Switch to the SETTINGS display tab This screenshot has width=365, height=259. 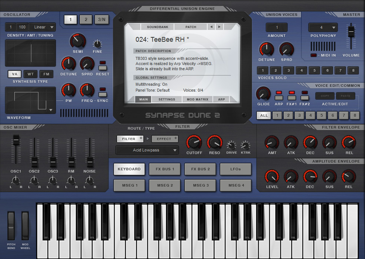[167, 99]
